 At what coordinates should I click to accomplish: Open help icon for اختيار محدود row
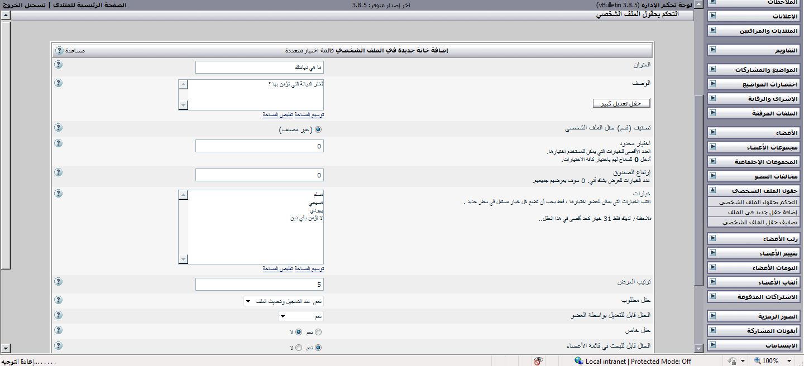pos(59,143)
